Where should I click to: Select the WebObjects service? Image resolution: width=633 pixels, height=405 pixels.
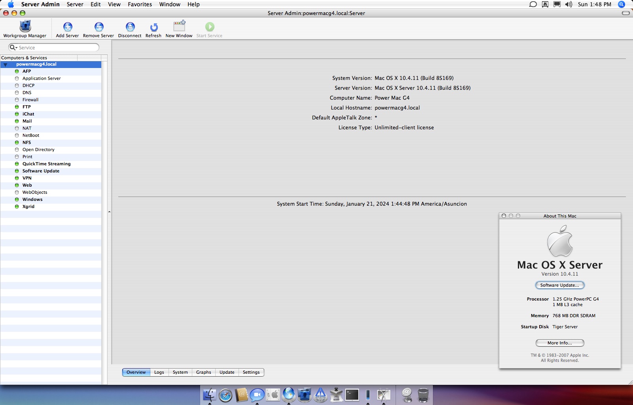(x=51, y=192)
